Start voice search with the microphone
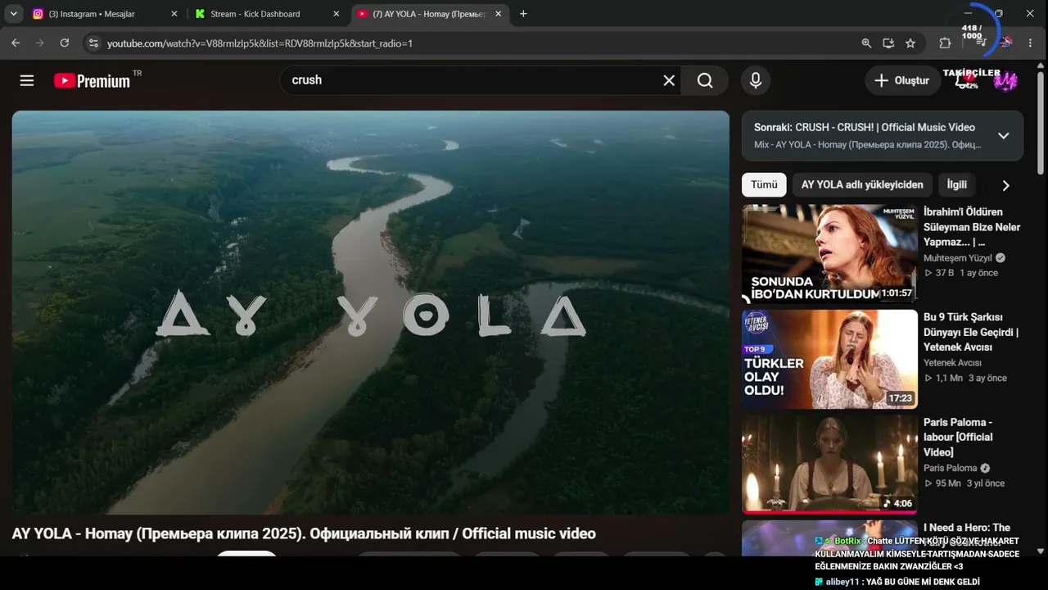 pyautogui.click(x=756, y=80)
